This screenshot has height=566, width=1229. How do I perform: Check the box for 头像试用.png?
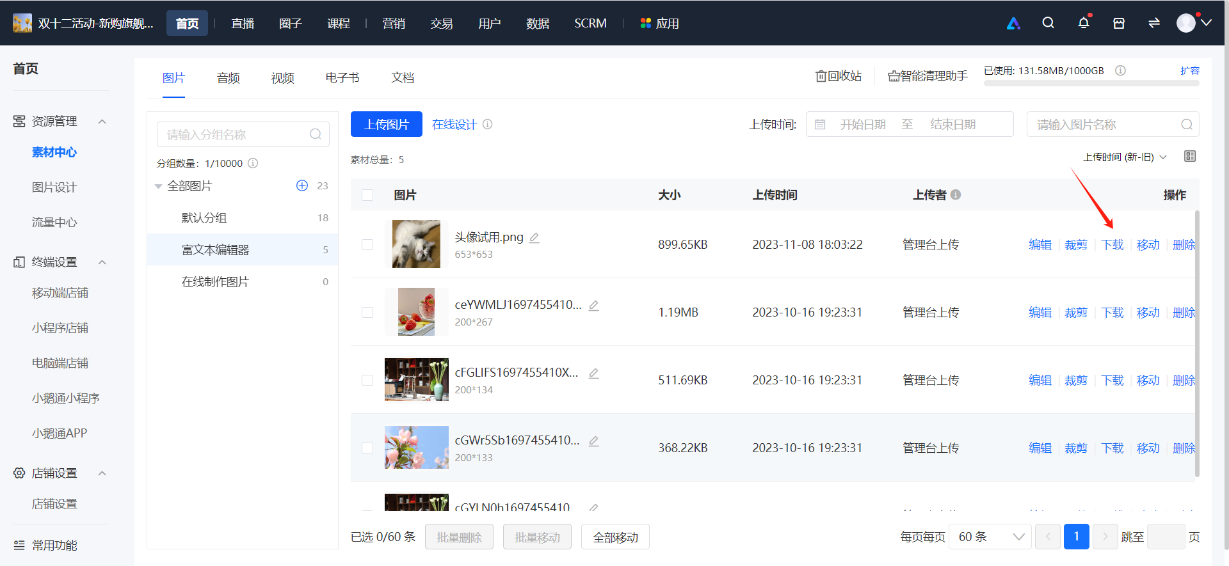[367, 244]
